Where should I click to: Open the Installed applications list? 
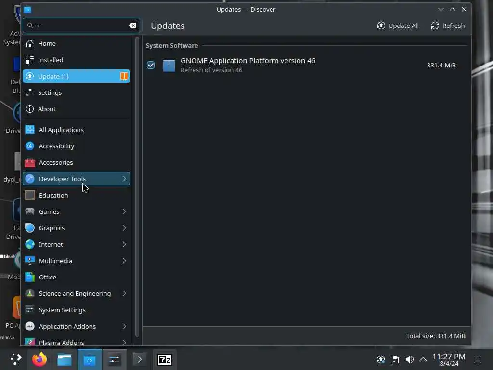coord(76,60)
